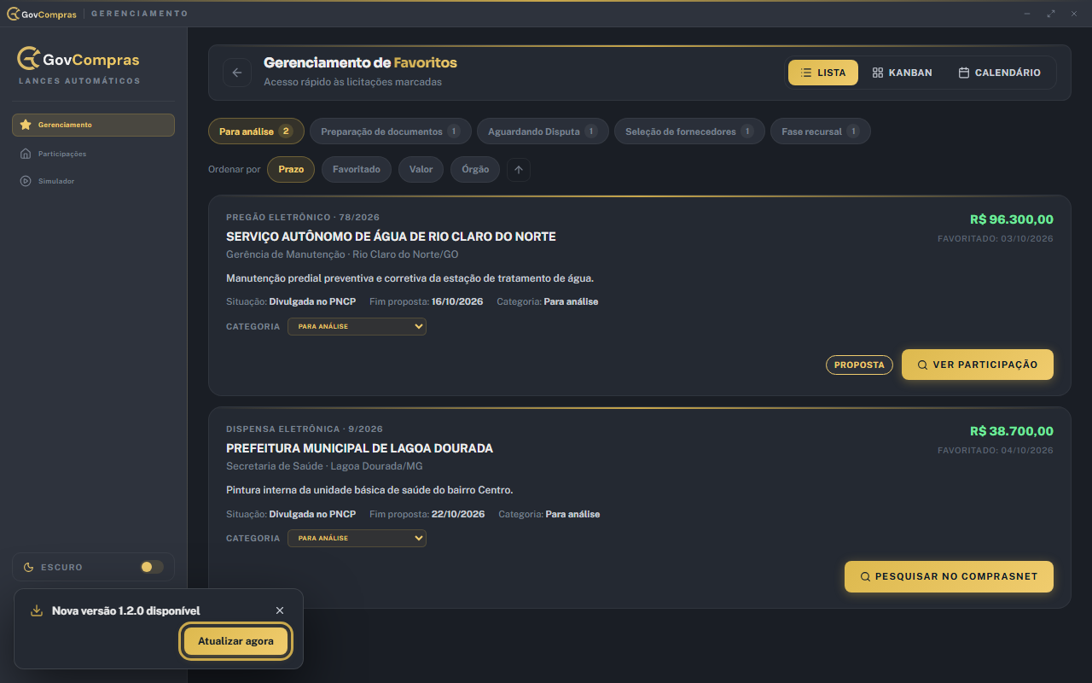The height and width of the screenshot is (683, 1092).
Task: Click the Fim proposta date 16/10/2026
Action: tap(457, 301)
